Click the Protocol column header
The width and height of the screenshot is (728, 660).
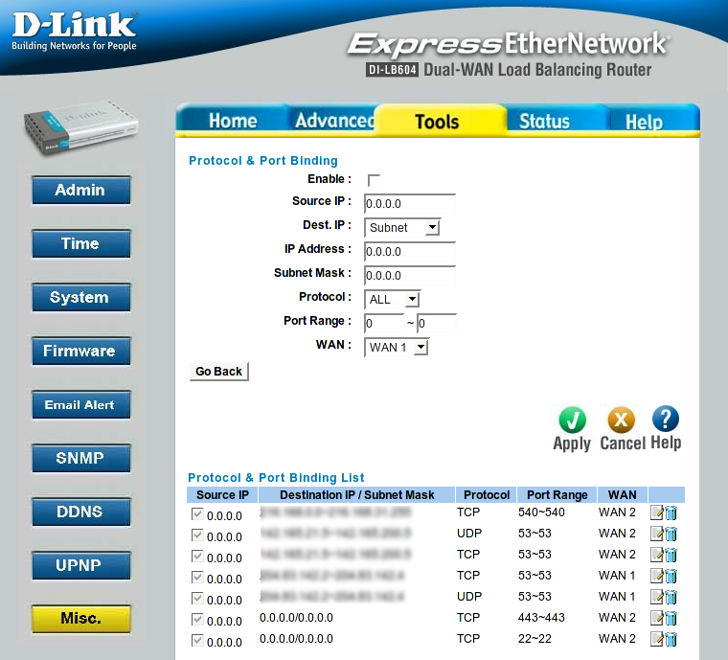point(486,495)
